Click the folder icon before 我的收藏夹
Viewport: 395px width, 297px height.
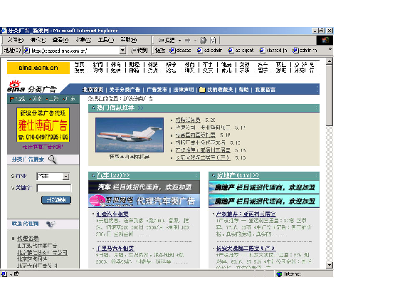pos(202,90)
